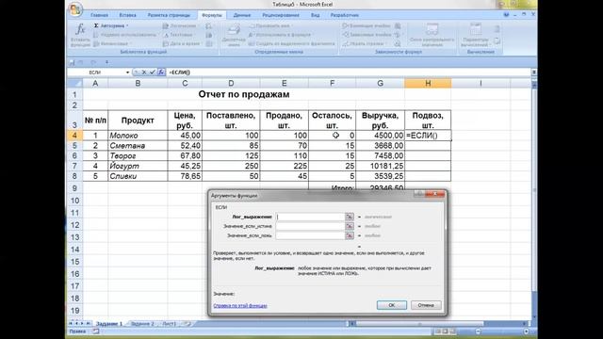This screenshot has width=603, height=339.
Task: Click the Help icon near window controls
Action: coord(506,15)
